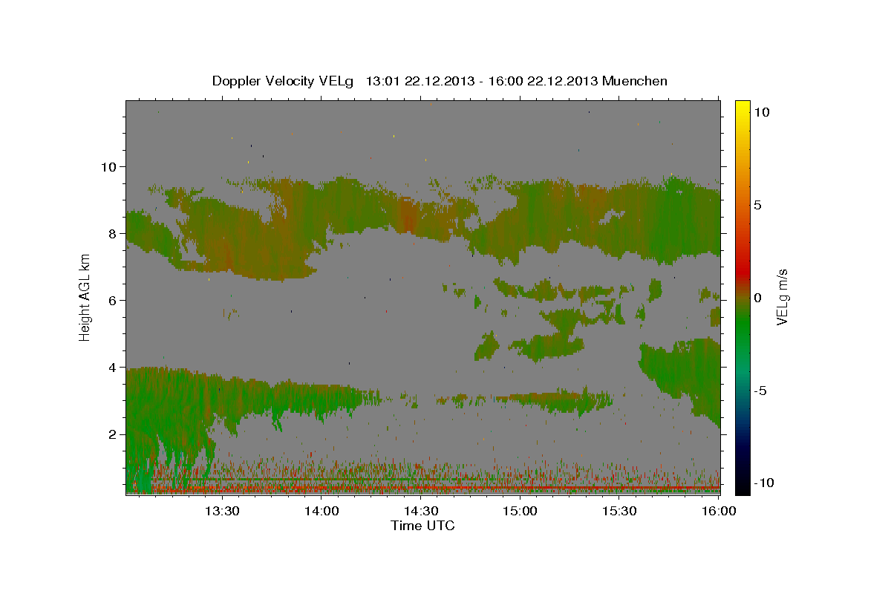Click the 15:00 time tick label
Screen dimensions: 891x594
point(520,511)
